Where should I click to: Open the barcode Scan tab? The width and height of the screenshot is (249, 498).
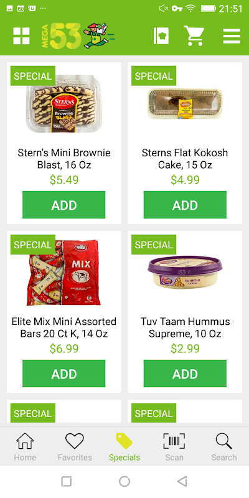tap(174, 447)
